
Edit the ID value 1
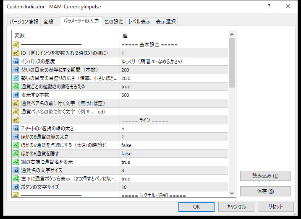coord(174,53)
